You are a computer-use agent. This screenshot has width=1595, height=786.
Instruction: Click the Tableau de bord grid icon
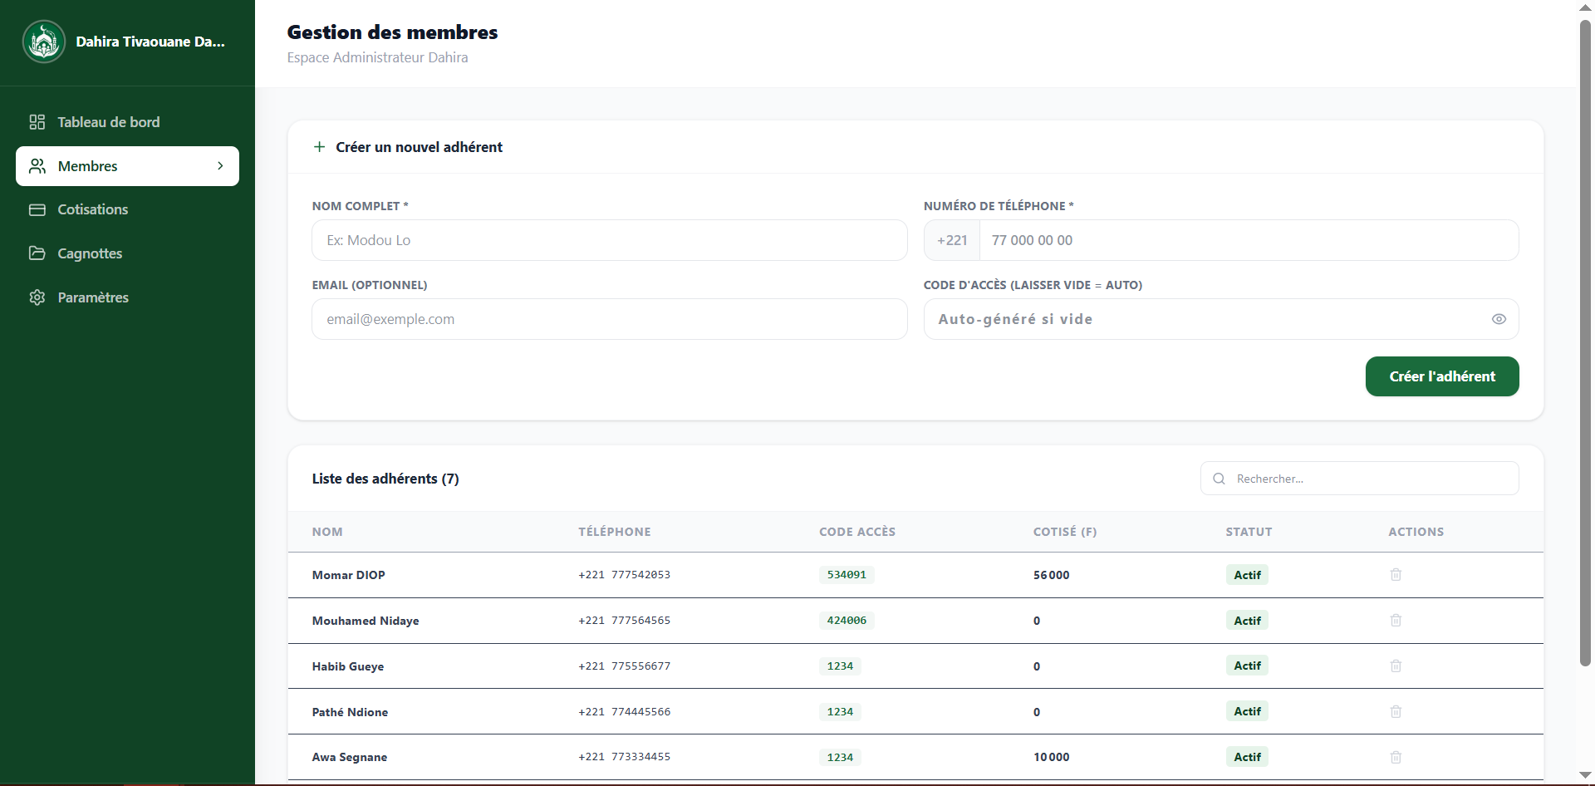click(37, 122)
